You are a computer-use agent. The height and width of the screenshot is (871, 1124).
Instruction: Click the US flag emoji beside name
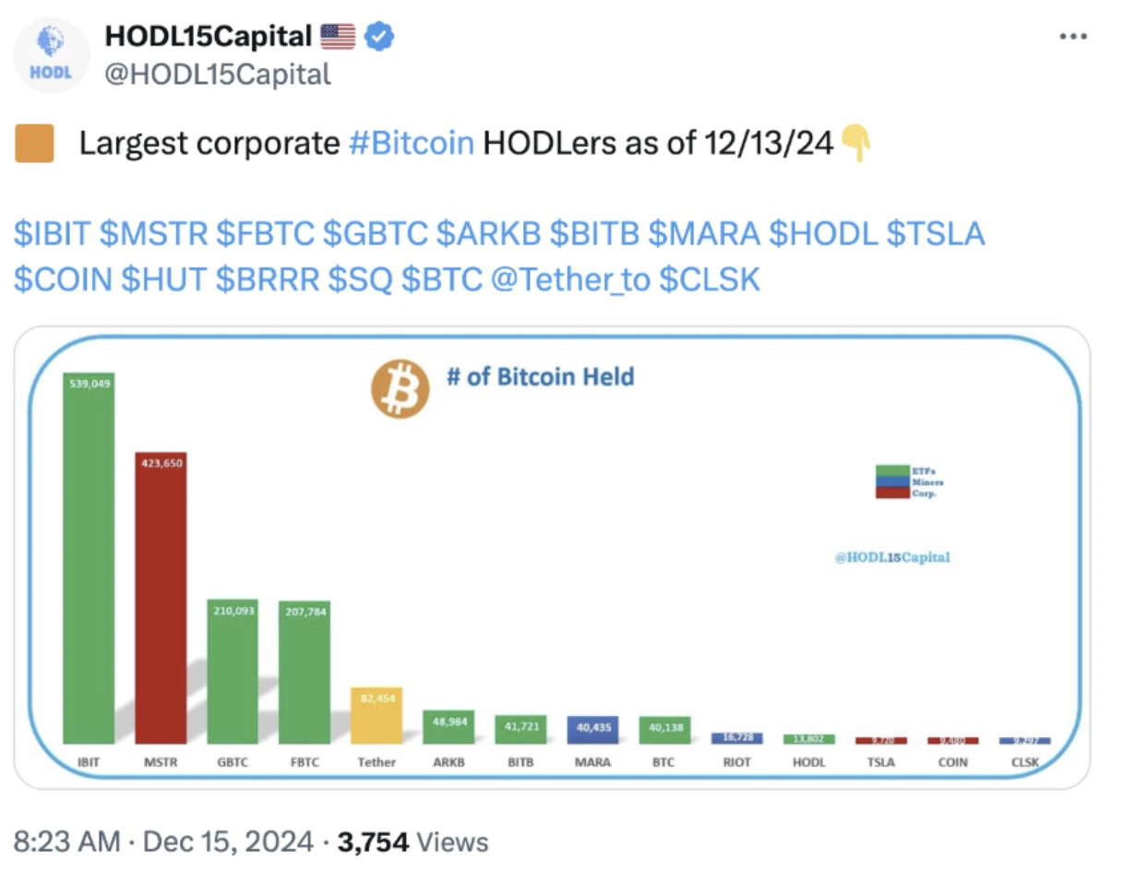(x=338, y=37)
